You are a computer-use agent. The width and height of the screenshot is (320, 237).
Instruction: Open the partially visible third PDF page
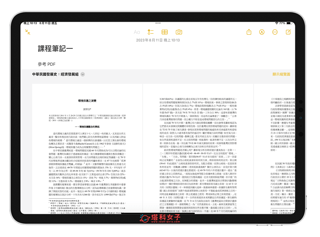coord(274,149)
